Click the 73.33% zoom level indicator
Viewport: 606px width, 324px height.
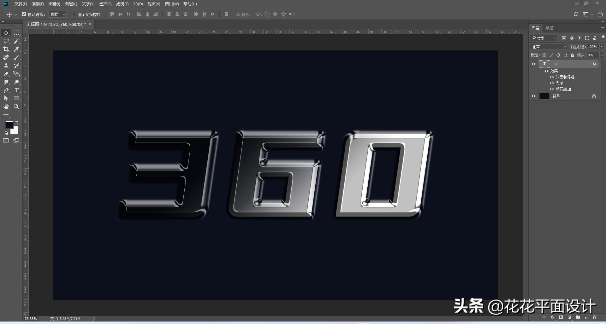click(30, 319)
